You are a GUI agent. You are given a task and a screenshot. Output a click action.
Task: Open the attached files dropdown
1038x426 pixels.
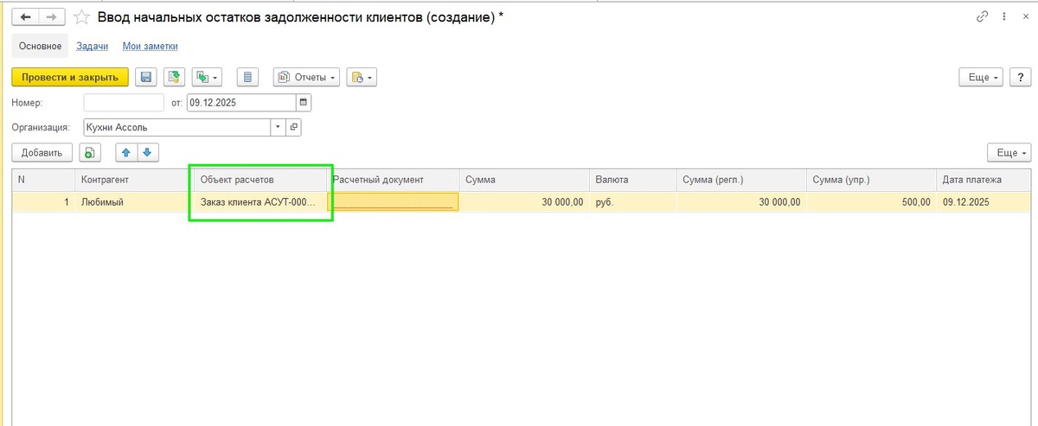coord(362,77)
